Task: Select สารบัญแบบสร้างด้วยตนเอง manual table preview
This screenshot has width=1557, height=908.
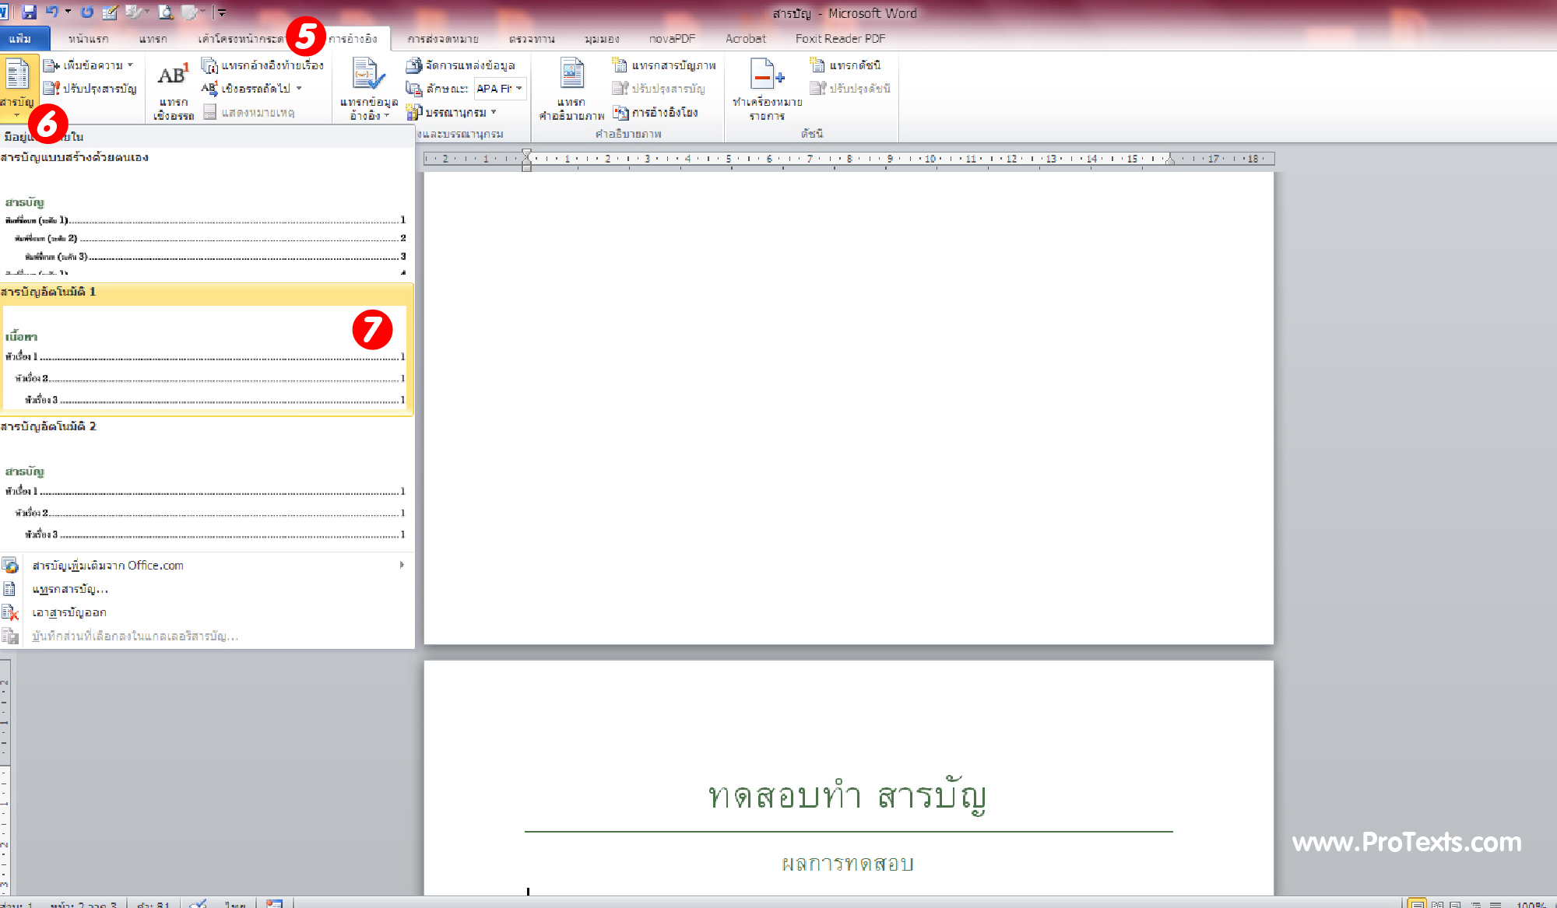Action: 206,215
